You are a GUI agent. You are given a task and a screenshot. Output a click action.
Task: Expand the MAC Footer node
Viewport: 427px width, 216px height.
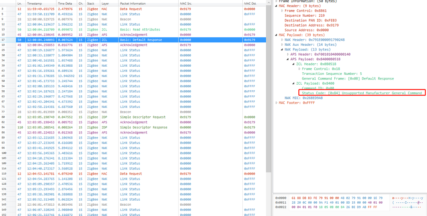tap(277, 103)
